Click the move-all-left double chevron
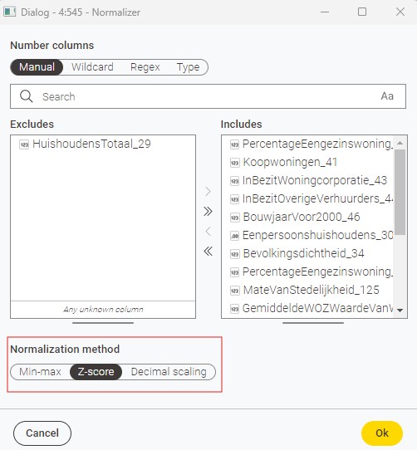The image size is (417, 450). point(208,251)
